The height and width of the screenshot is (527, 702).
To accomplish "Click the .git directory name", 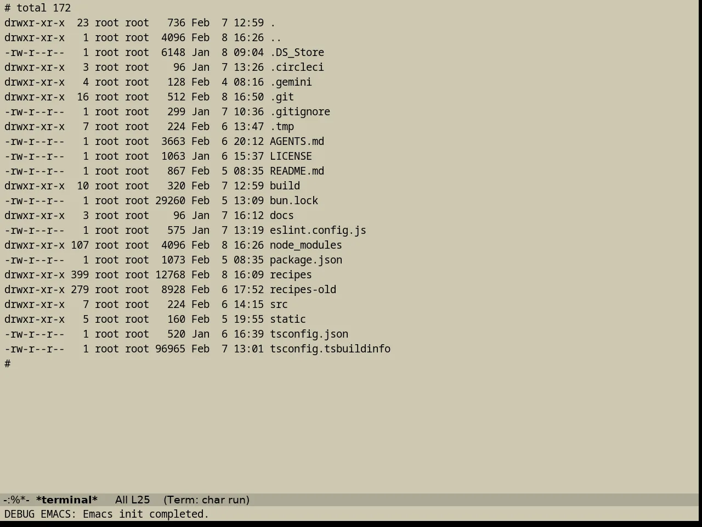I will [282, 97].
